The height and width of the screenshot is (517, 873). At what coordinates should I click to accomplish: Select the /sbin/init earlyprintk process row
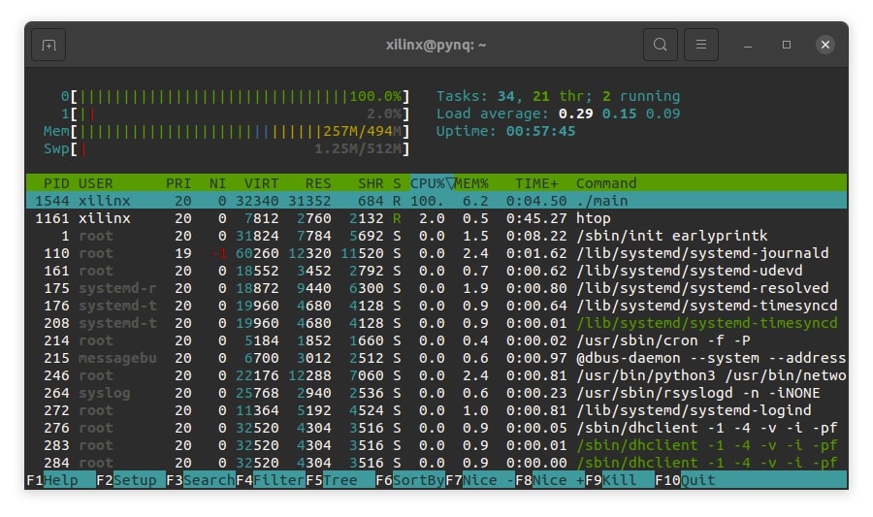click(x=436, y=236)
